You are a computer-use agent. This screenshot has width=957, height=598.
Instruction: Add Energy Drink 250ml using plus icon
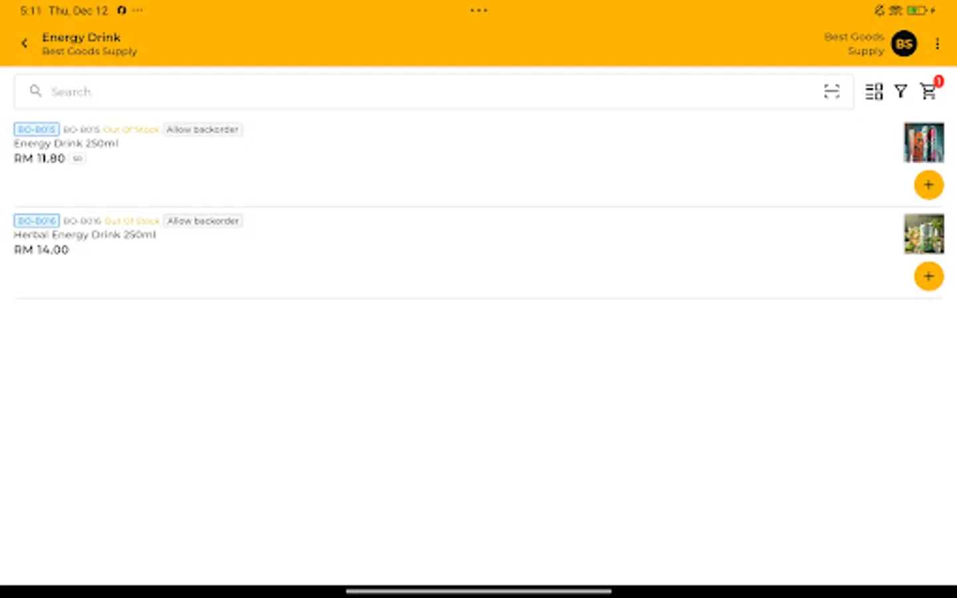pos(928,185)
